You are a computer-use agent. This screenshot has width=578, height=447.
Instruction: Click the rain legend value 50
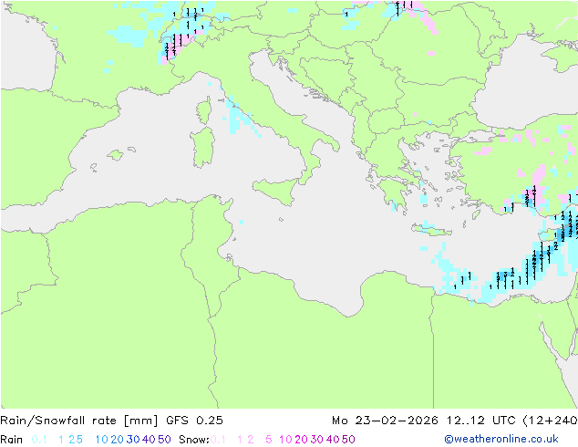(164, 440)
